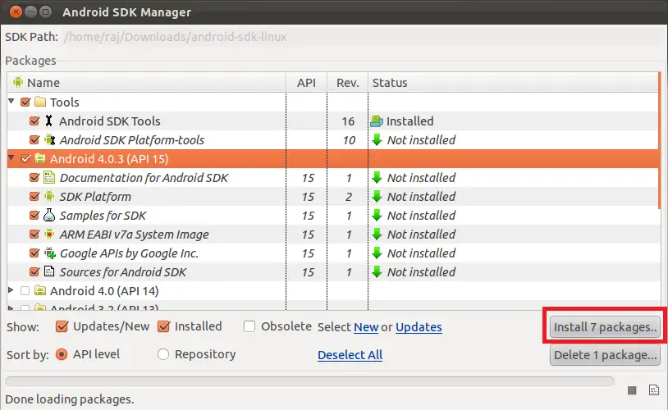
Task: Click the download arrow in the Google APIs row
Action: [x=377, y=253]
